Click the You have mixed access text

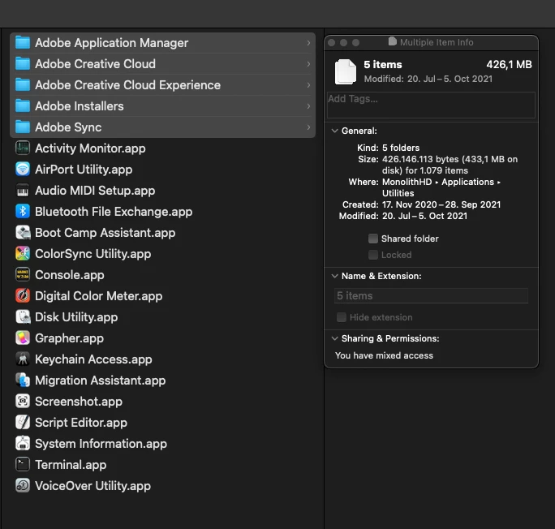(x=384, y=355)
